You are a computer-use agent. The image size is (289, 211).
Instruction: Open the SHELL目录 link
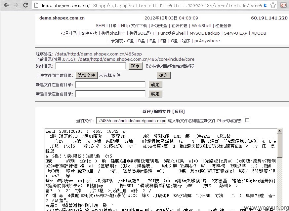106,26
